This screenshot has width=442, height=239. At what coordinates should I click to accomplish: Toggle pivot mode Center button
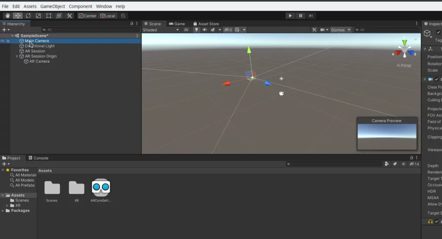pyautogui.click(x=87, y=16)
